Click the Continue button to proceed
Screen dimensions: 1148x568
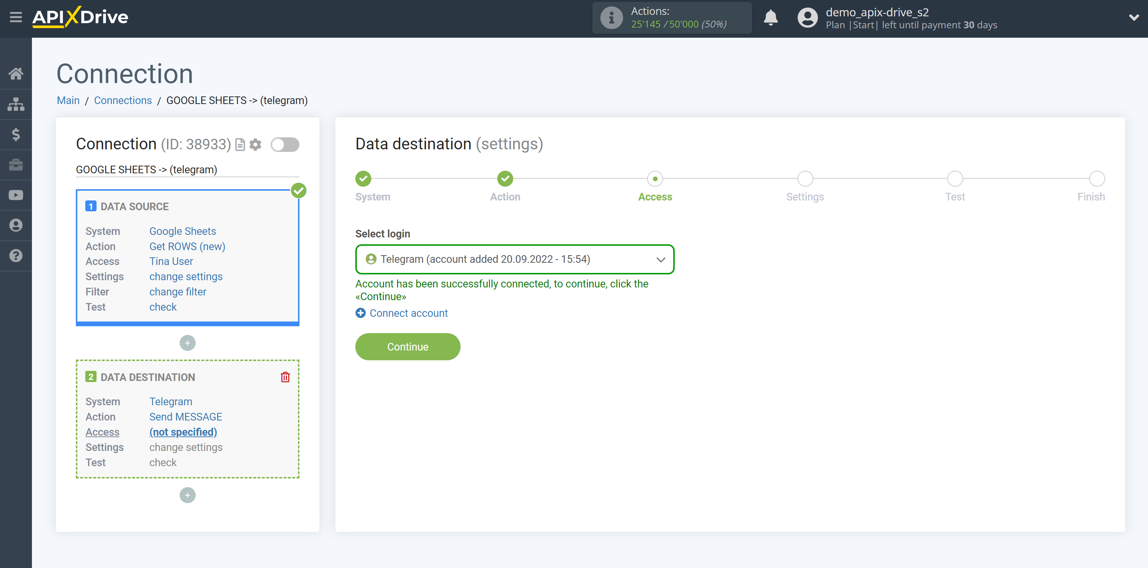408,347
